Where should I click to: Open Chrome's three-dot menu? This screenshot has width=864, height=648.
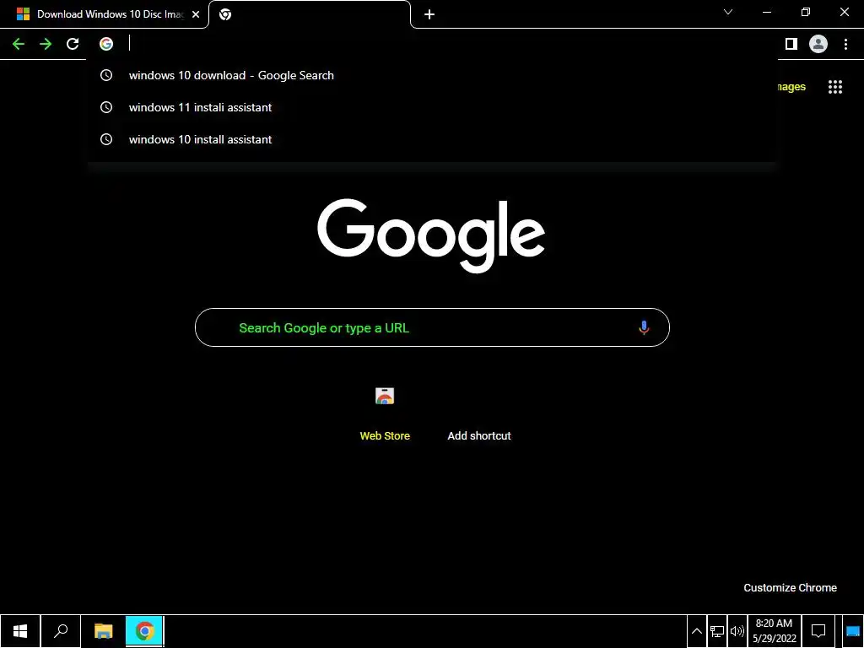[x=845, y=44]
